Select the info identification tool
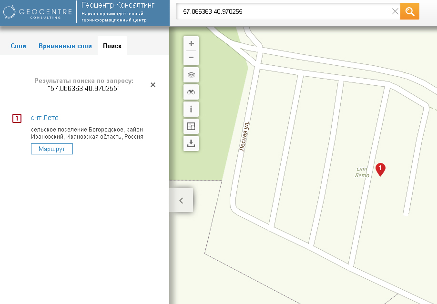The height and width of the screenshot is (304, 437). pos(191,109)
